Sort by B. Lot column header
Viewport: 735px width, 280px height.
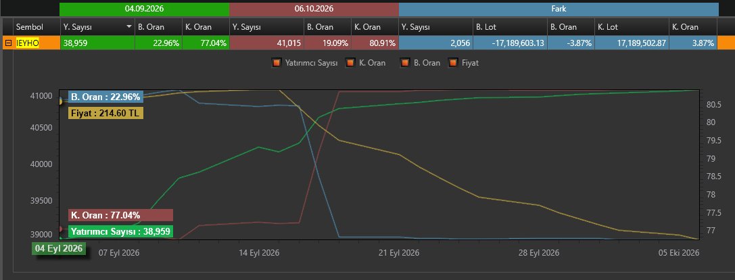[x=510, y=27]
